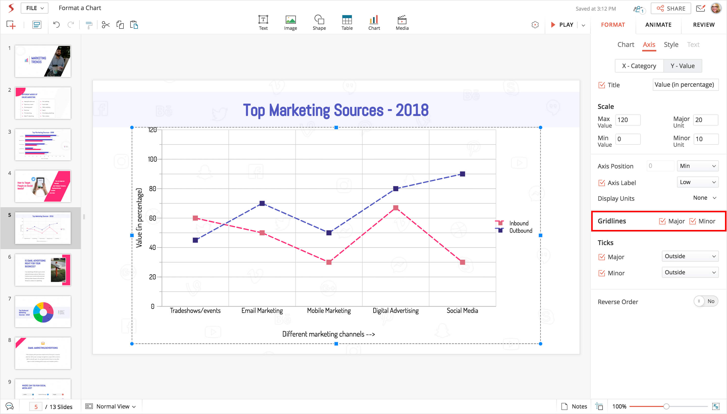
Task: Click the paint roller format painter
Action: pyautogui.click(x=89, y=25)
